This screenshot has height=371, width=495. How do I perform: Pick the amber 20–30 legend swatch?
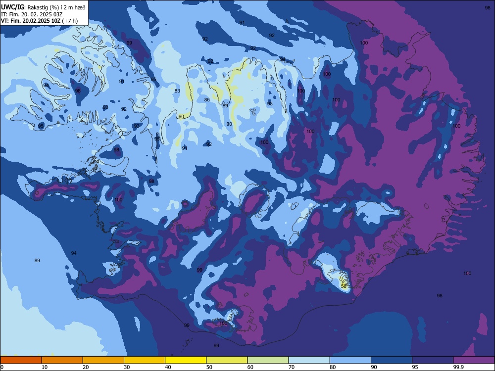coord(103,360)
